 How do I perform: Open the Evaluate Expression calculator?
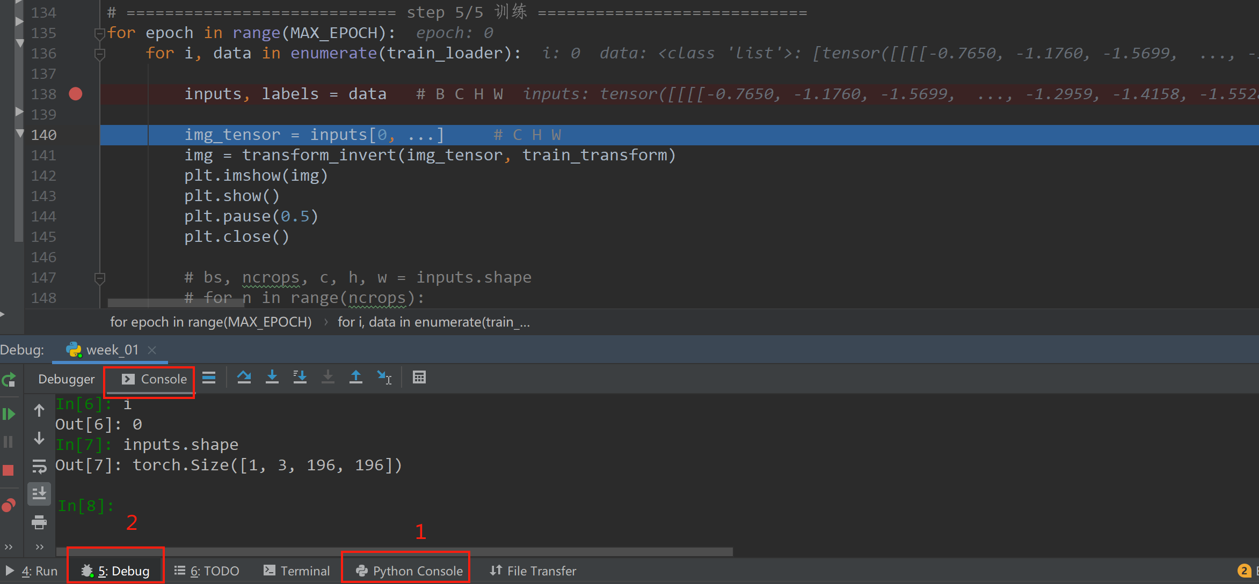(x=419, y=378)
